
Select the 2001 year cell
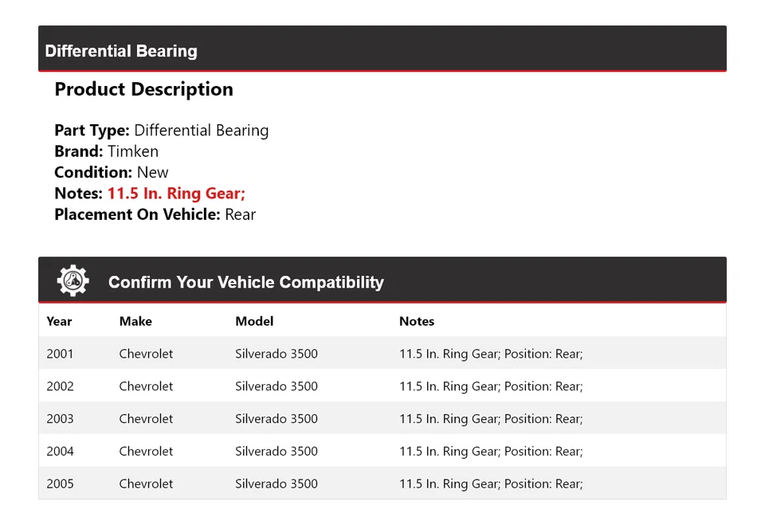(x=60, y=354)
